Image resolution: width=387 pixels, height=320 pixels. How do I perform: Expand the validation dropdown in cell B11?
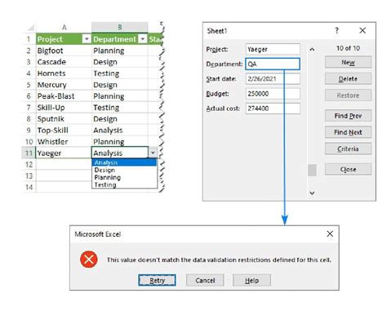click(x=153, y=153)
